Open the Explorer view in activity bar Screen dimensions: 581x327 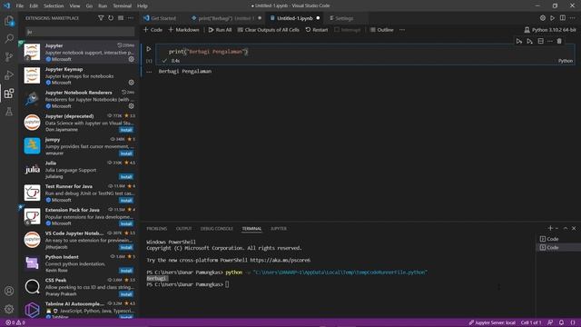click(x=9, y=21)
